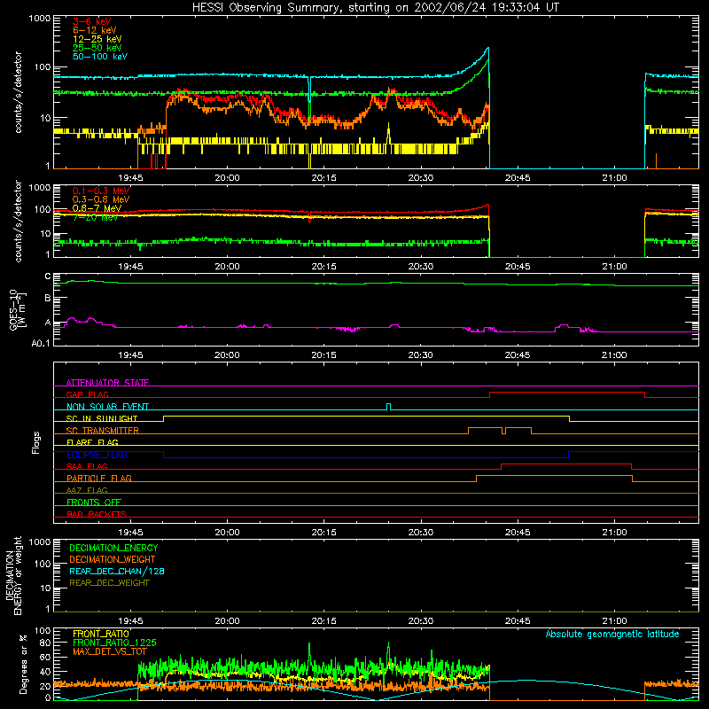Click the counts/s/detector label of the keV panel
Viewport: 709px width, 709px height.
click(x=18, y=92)
